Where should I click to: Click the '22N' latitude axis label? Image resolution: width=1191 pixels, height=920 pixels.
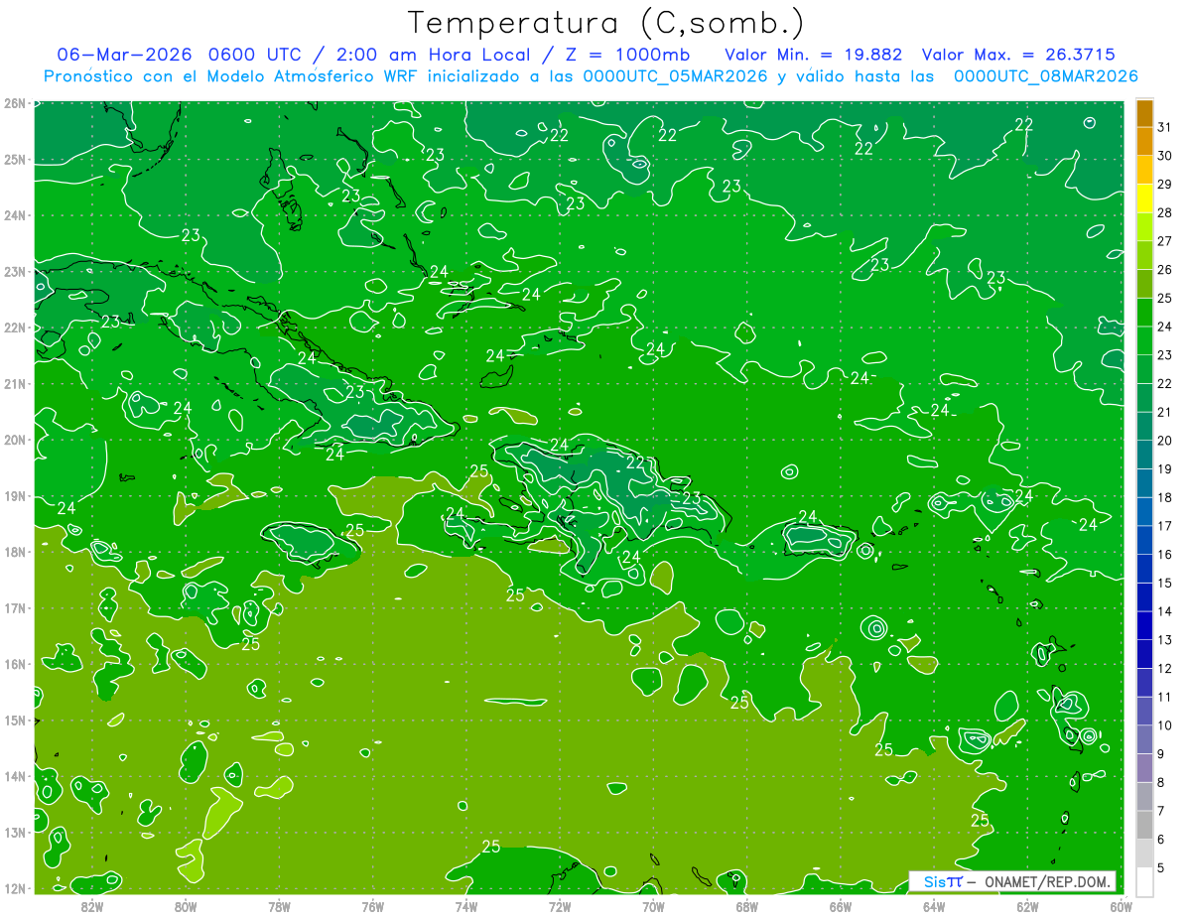[14, 328]
